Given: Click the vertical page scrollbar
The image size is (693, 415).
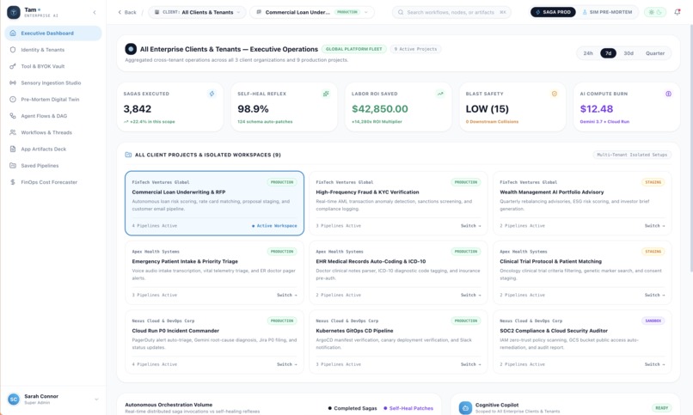Looking at the screenshot, I should coord(690,148).
